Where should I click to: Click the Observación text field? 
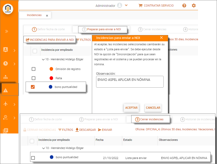click(130, 82)
